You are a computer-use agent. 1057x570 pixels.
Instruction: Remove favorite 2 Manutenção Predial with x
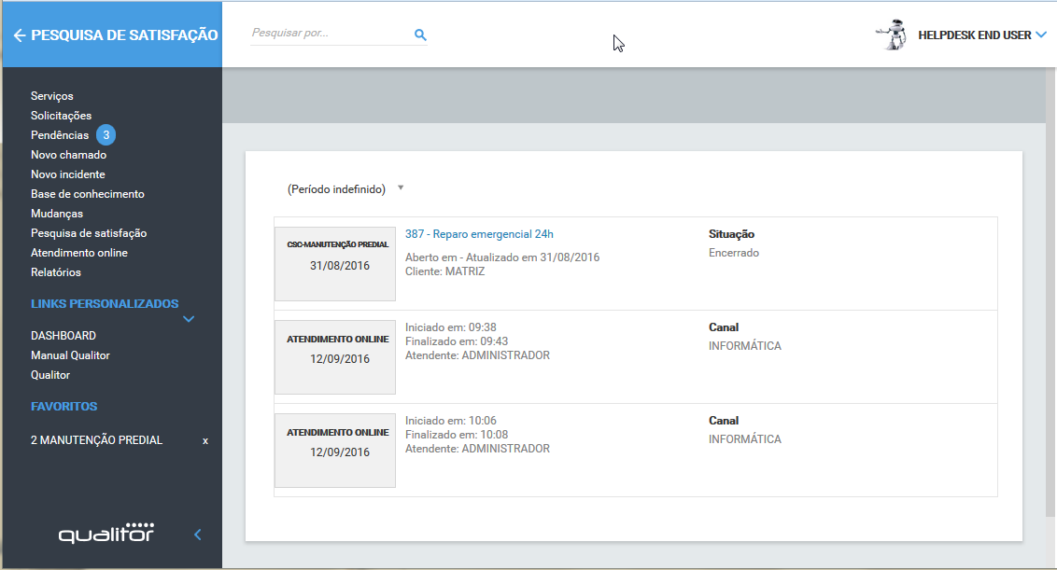pyautogui.click(x=205, y=440)
